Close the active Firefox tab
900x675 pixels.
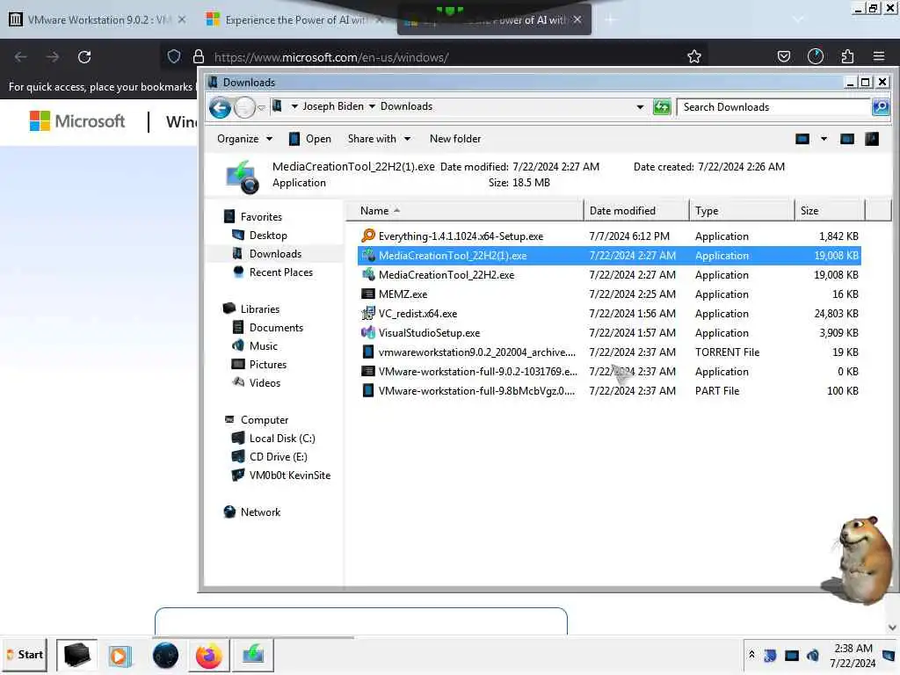(577, 19)
